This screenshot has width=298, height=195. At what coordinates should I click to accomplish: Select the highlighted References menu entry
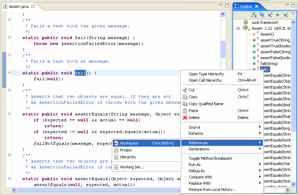pos(222,143)
